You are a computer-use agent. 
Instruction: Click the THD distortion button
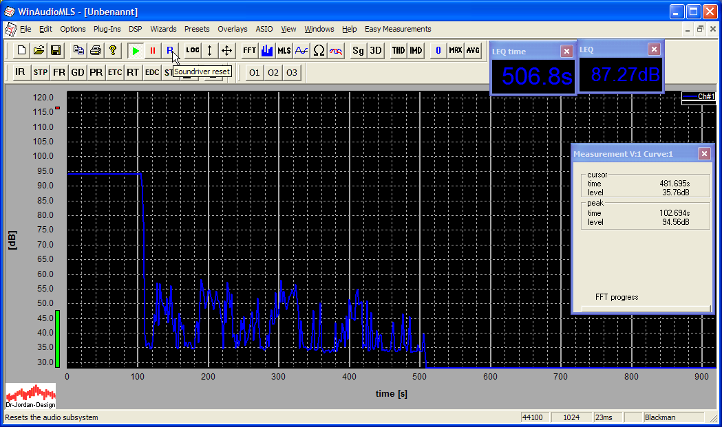pos(398,51)
